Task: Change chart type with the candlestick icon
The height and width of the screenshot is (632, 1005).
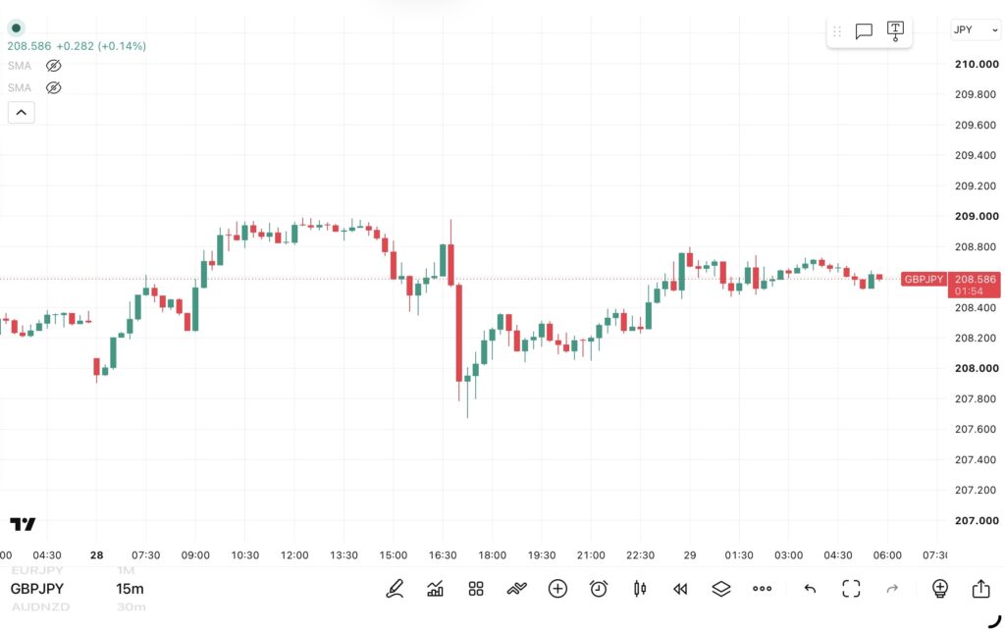Action: (x=640, y=589)
